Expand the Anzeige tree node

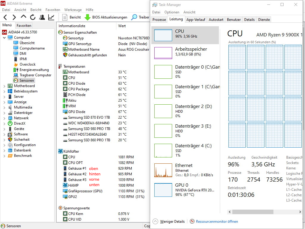point(4,102)
